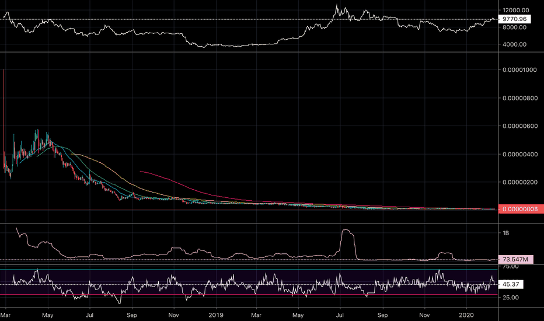Click the 1B volume axis label
Image resolution: width=544 pixels, height=321 pixels.
tap(506, 233)
